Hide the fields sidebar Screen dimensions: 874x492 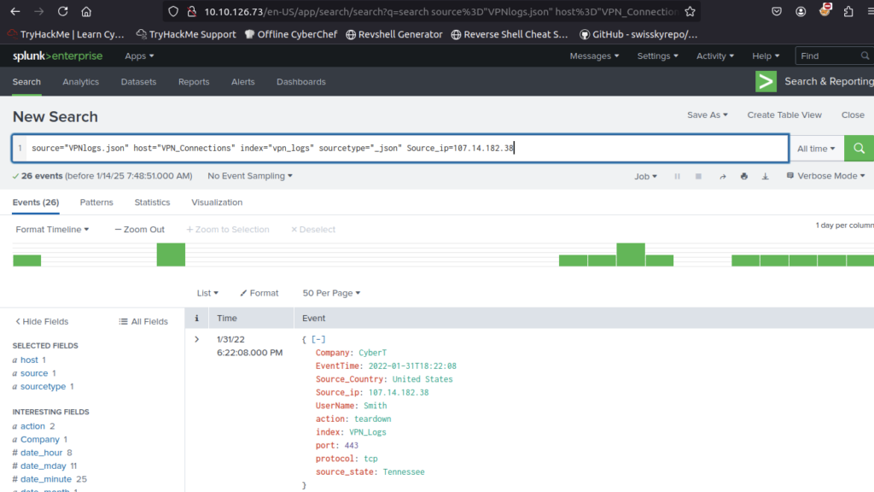point(42,321)
